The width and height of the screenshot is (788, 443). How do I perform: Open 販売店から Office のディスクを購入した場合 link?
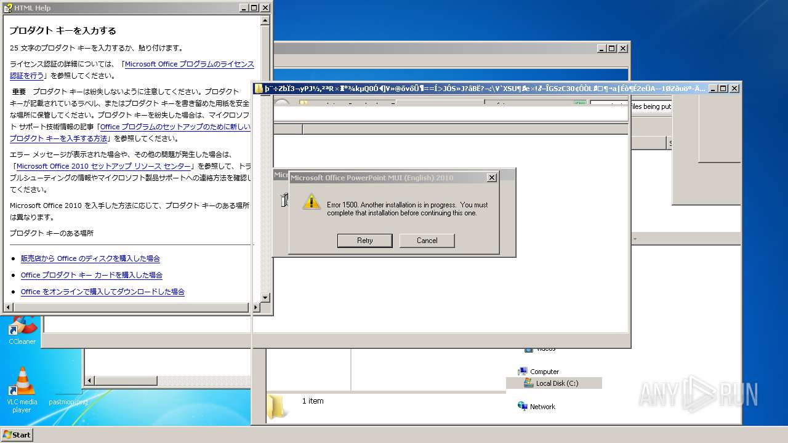click(90, 258)
